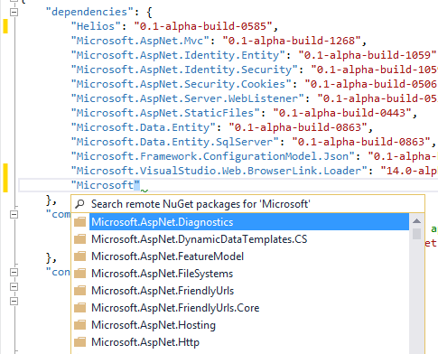
Task: Click the "Microsoft.AspNet.Server.WebListener" key
Action: pos(188,98)
